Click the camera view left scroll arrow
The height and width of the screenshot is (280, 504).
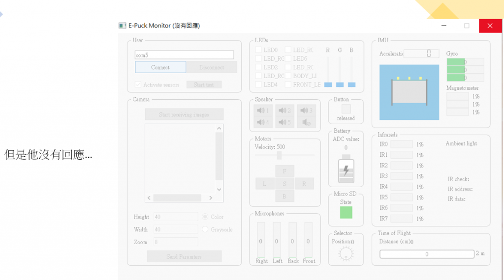pos(149,198)
